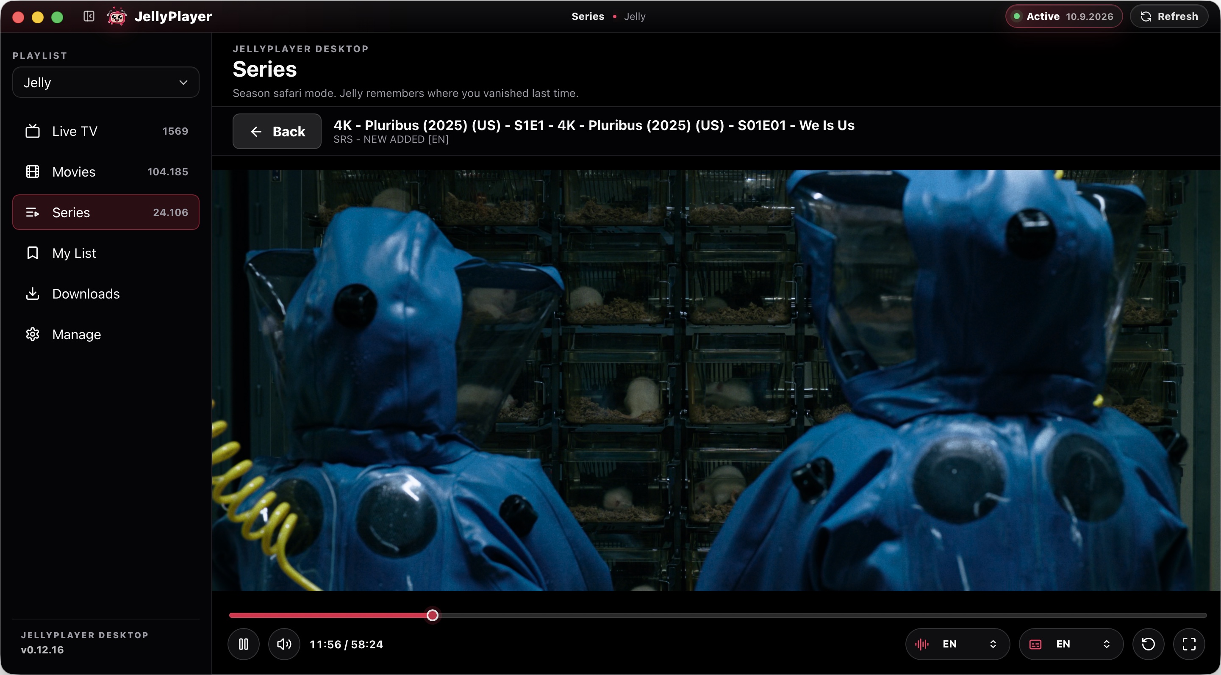Click the My List bookmark icon
The height and width of the screenshot is (675, 1221).
[x=32, y=253]
